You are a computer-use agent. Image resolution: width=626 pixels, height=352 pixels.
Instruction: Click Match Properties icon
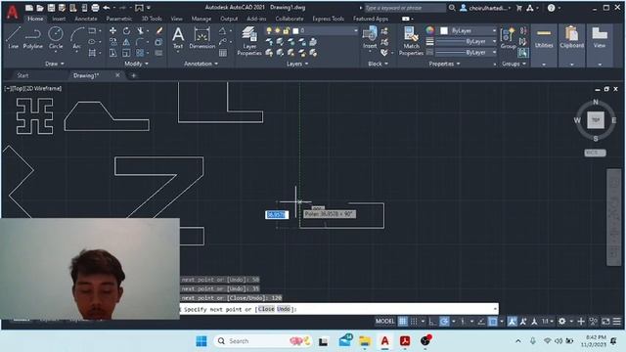pos(411,41)
